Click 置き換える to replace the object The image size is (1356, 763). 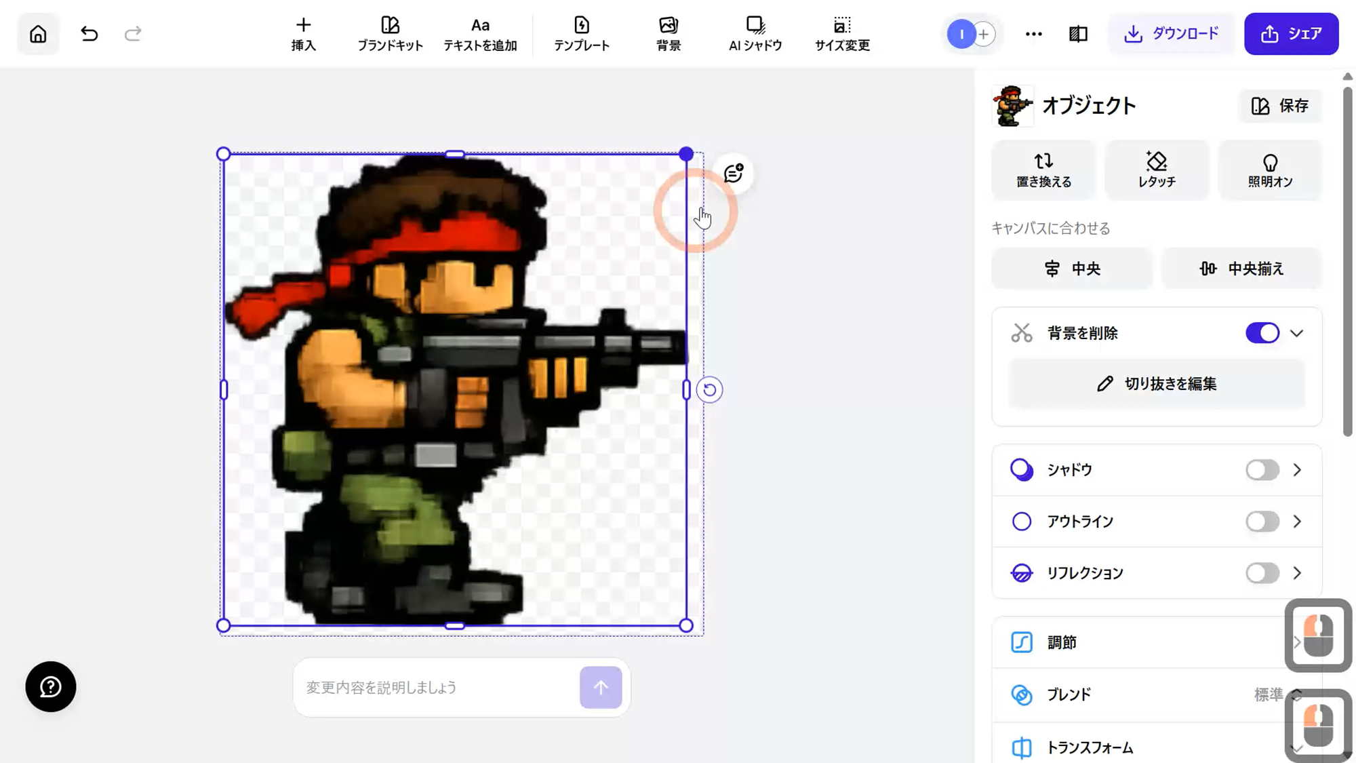pos(1043,170)
